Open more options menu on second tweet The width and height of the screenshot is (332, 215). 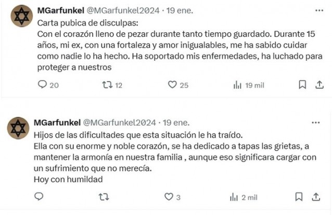pyautogui.click(x=315, y=123)
